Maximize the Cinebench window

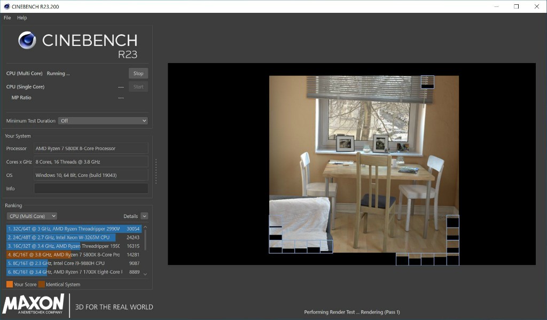517,6
